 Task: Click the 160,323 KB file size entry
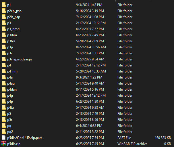[163, 138]
